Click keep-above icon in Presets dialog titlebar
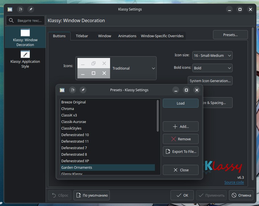 click(73, 90)
